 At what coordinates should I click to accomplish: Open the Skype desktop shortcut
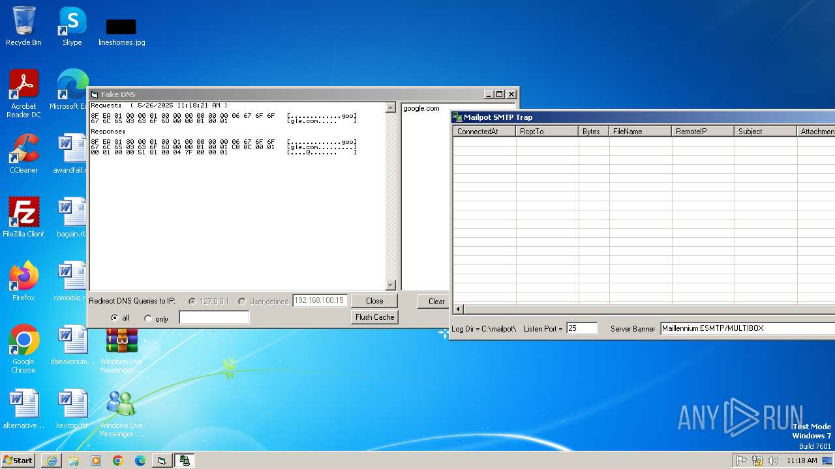[x=72, y=26]
